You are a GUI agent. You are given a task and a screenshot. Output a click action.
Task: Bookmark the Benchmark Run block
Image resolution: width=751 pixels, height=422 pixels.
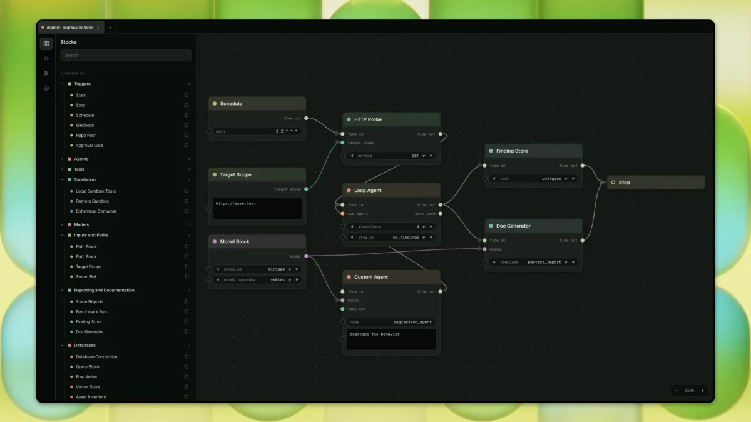(186, 311)
